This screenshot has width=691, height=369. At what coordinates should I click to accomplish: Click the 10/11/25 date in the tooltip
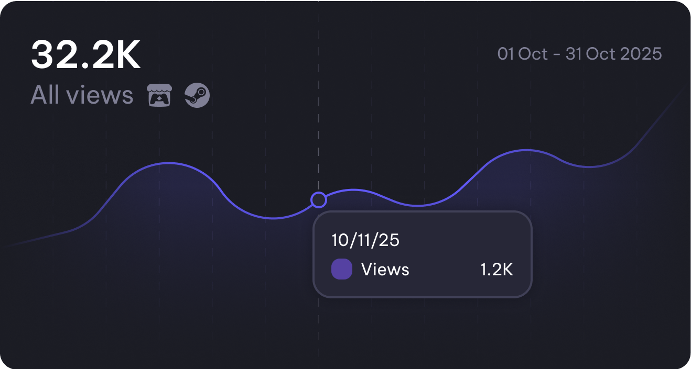[365, 240]
